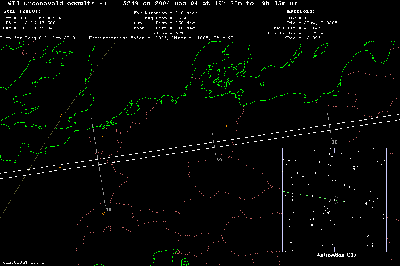Click the 39 minute time marker label
Viewport: 400px width, 266px height.
click(x=219, y=160)
